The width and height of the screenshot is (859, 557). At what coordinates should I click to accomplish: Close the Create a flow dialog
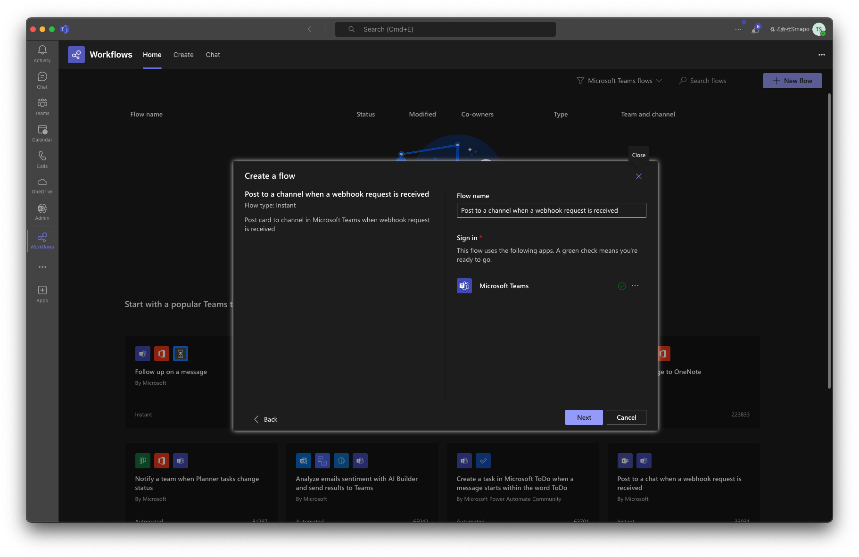click(638, 176)
